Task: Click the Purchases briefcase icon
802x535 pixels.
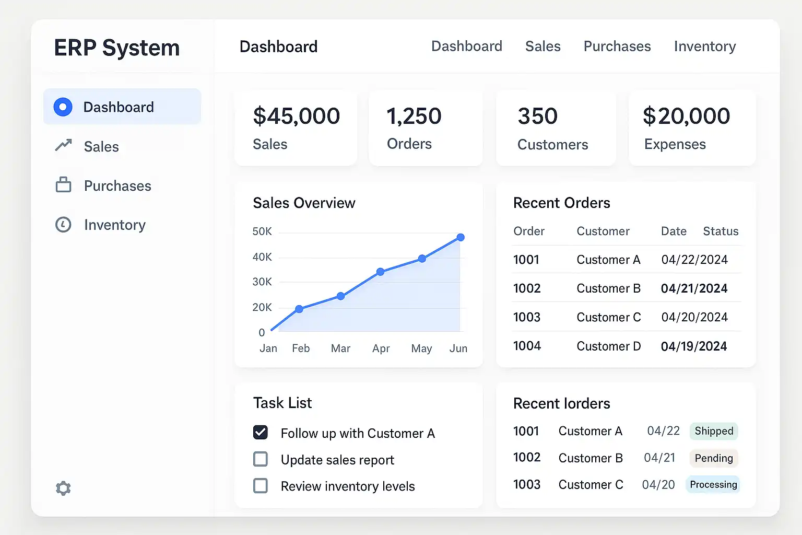Action: pyautogui.click(x=63, y=185)
